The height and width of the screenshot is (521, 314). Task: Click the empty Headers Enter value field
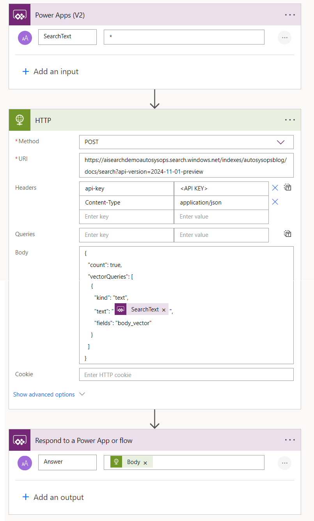pyautogui.click(x=221, y=217)
